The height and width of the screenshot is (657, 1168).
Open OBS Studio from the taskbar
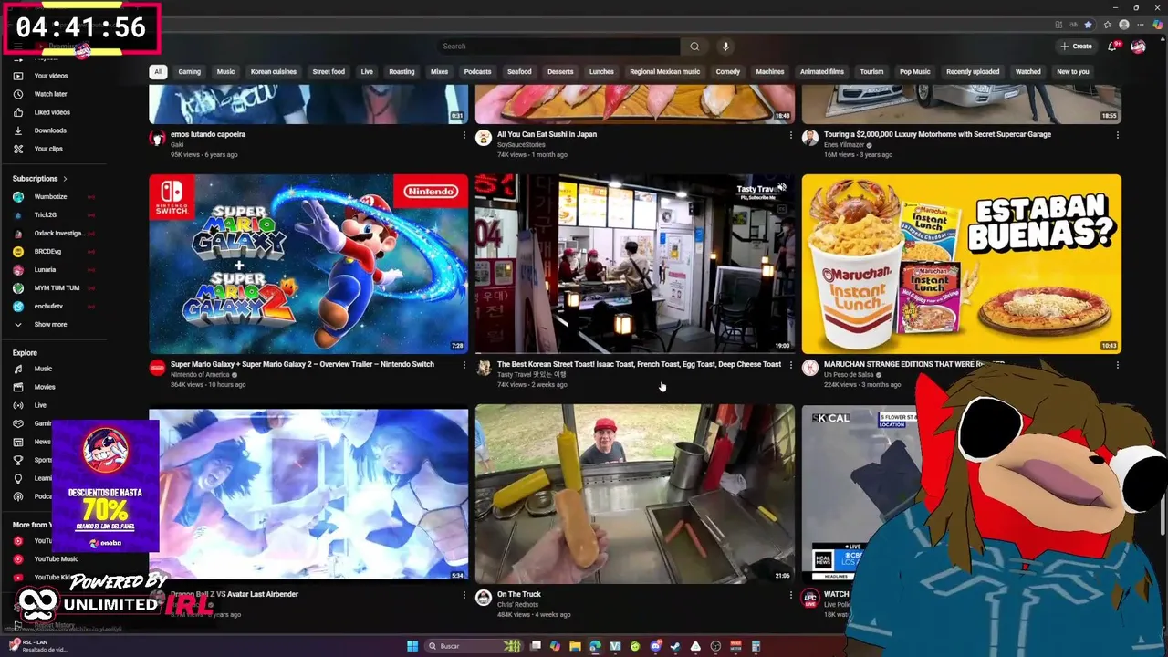click(715, 646)
